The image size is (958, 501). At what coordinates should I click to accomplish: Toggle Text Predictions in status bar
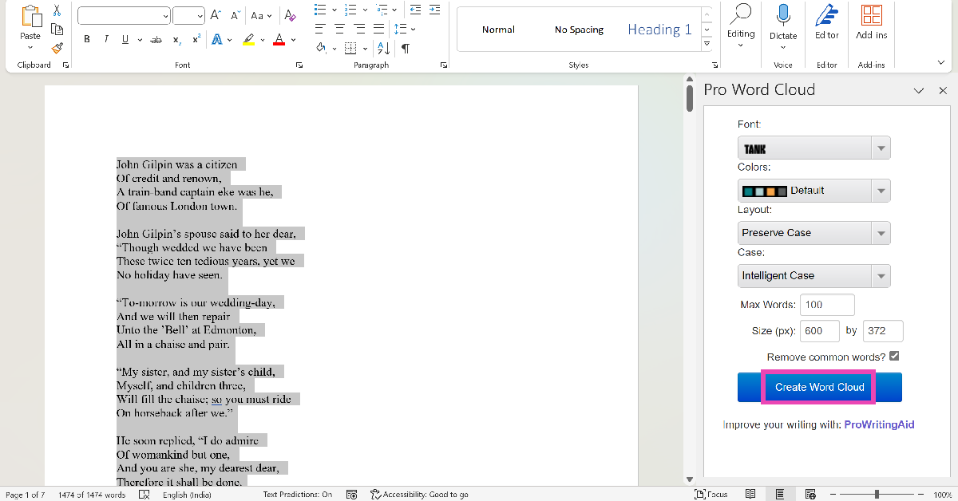click(x=297, y=495)
